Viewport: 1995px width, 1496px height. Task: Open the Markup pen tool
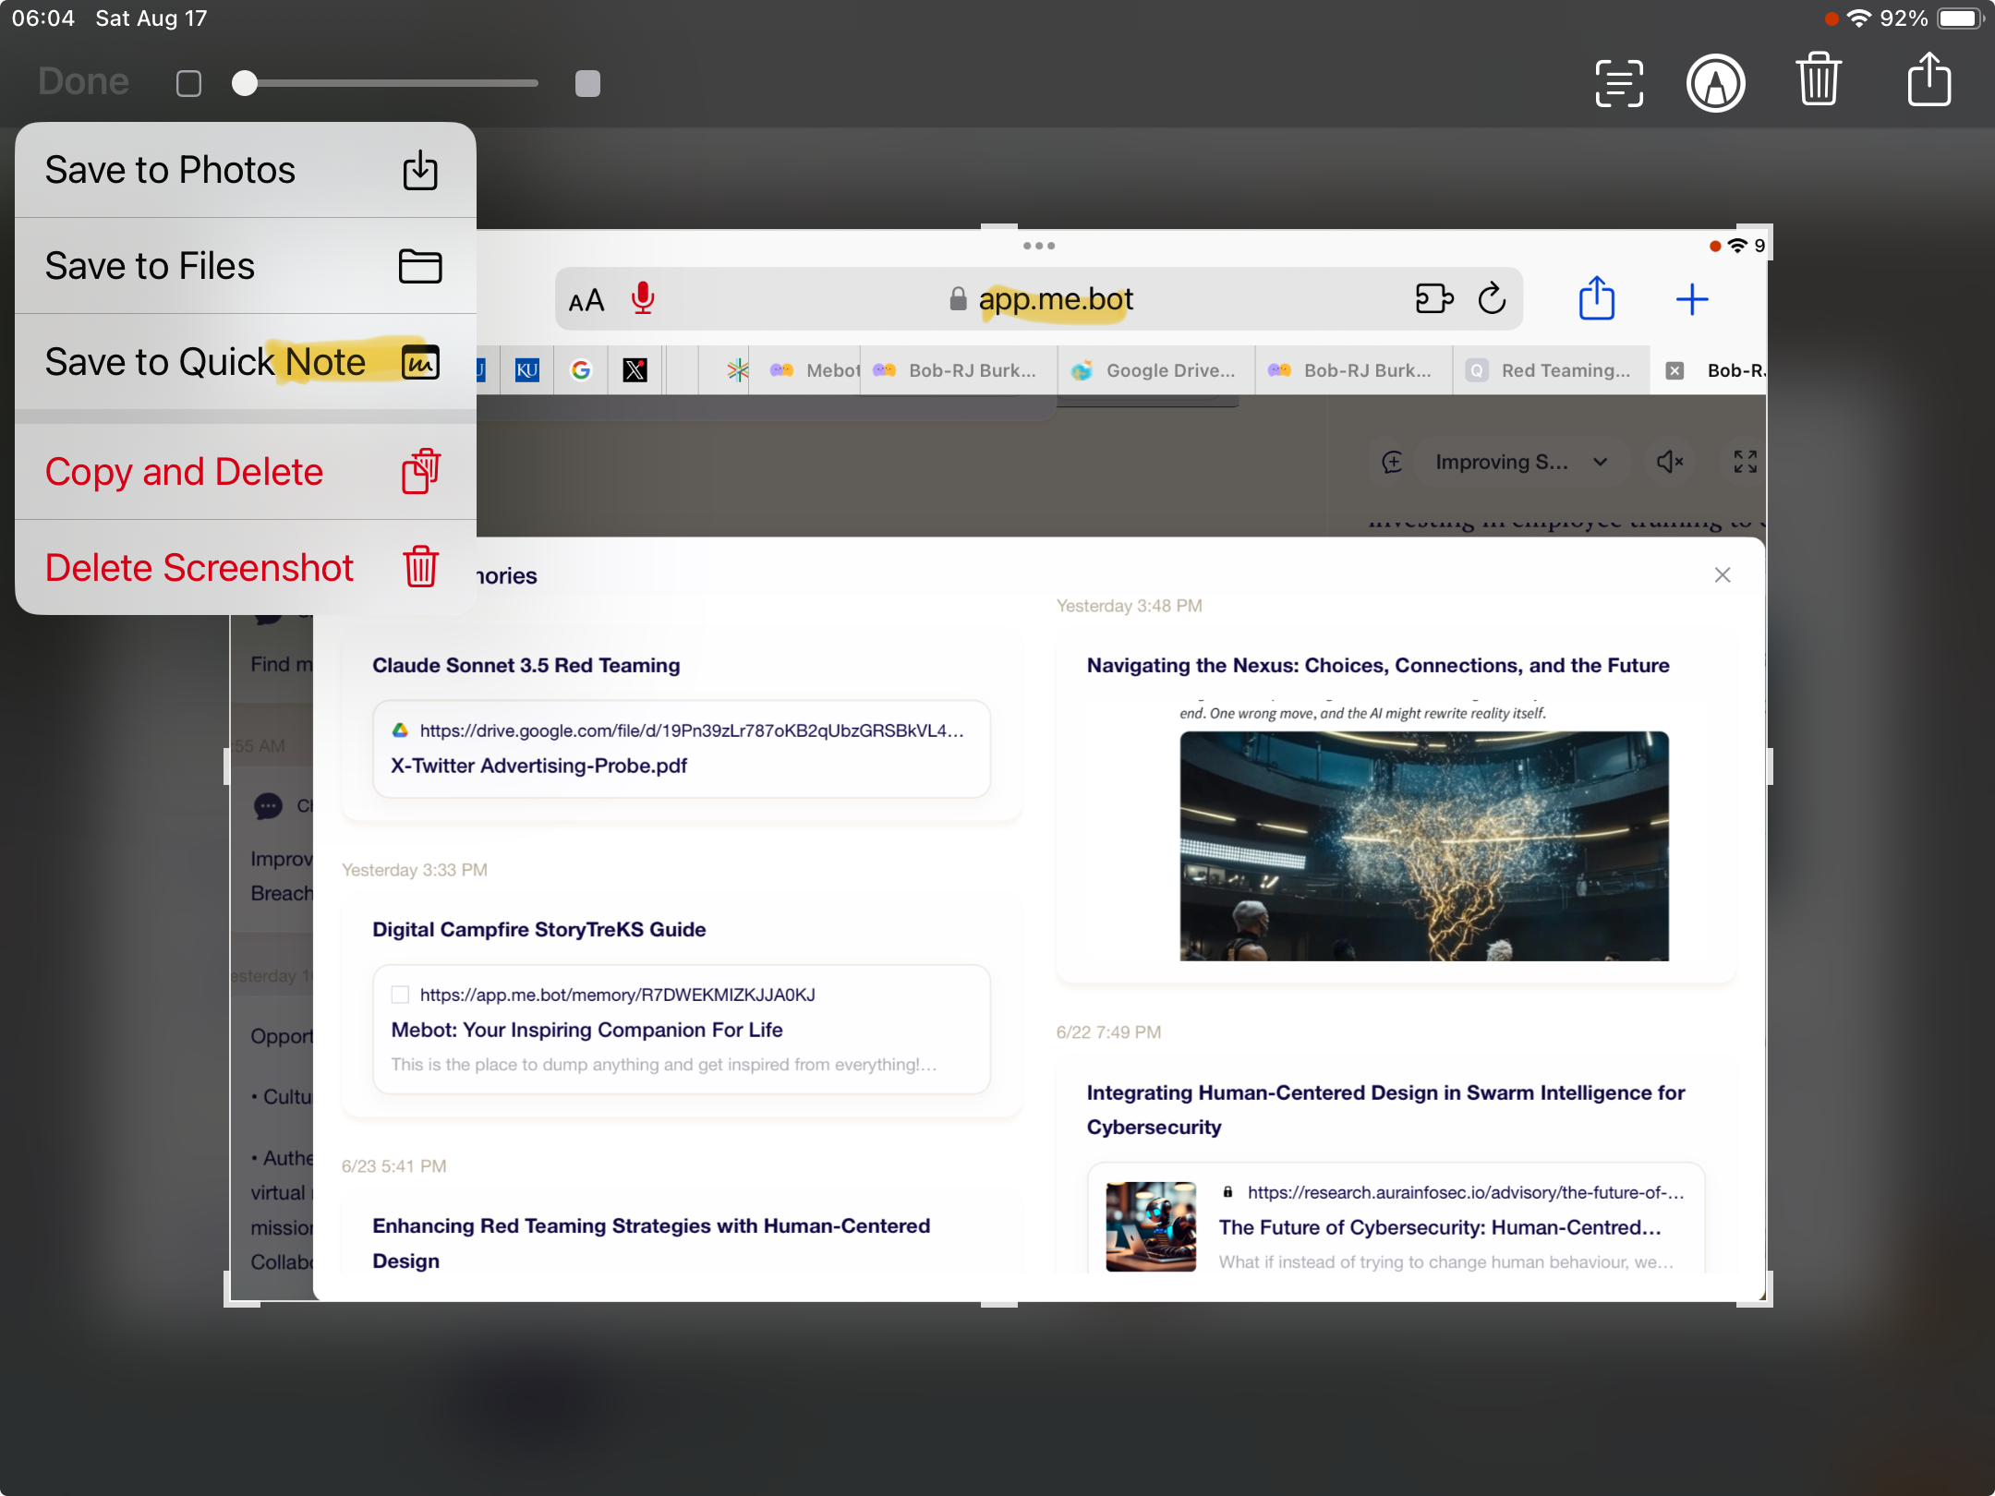pyautogui.click(x=1715, y=83)
